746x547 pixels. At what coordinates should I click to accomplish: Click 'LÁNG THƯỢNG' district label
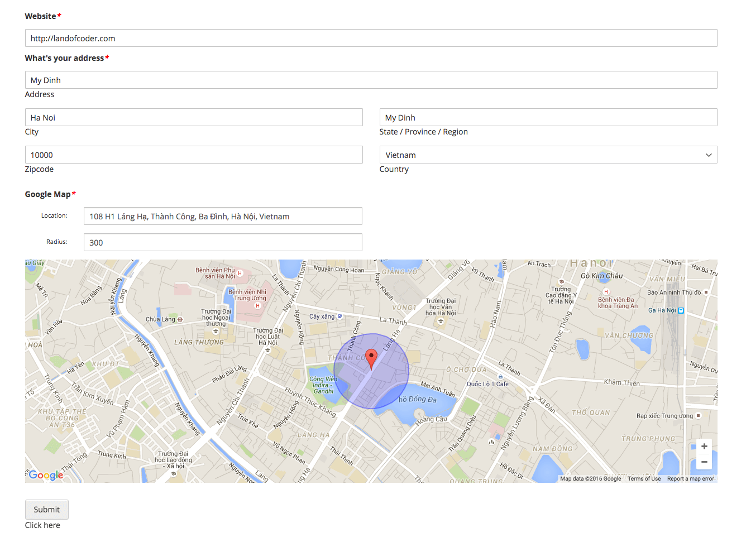click(x=199, y=342)
